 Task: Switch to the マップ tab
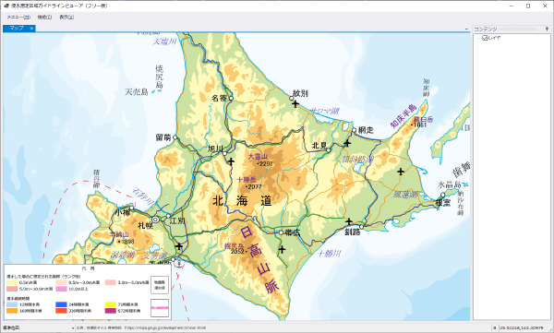(x=17, y=29)
